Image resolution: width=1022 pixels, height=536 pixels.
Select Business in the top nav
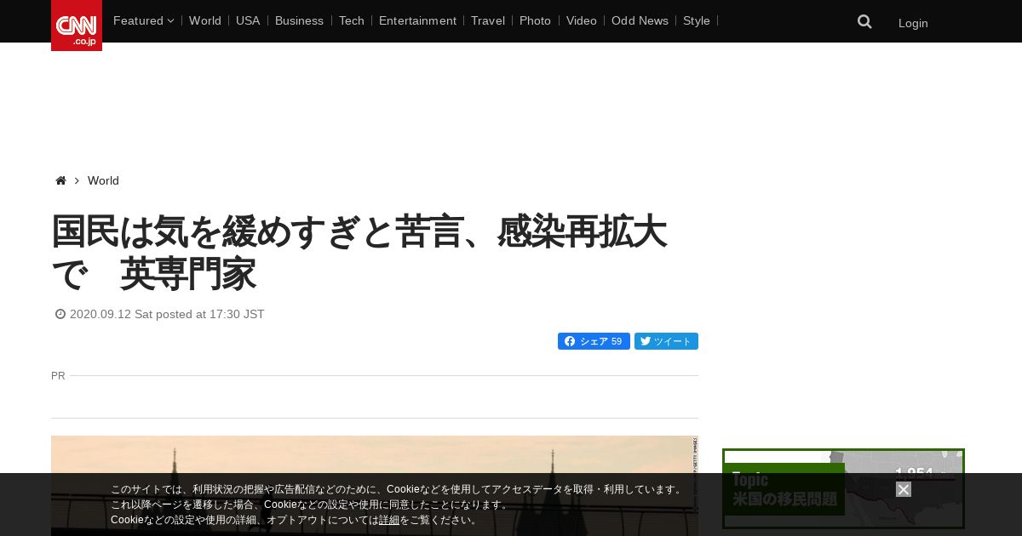tap(299, 20)
